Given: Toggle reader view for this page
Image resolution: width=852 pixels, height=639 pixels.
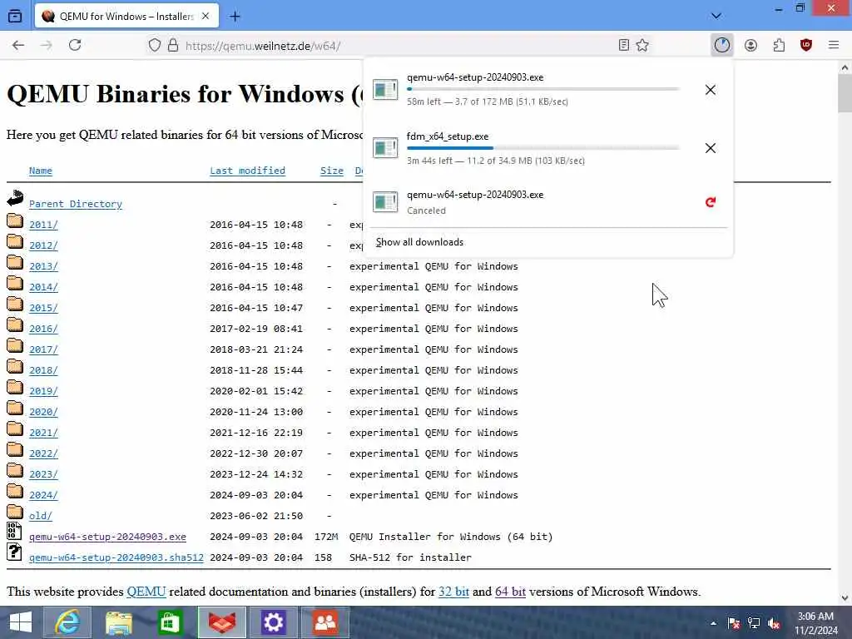Looking at the screenshot, I should pos(624,45).
